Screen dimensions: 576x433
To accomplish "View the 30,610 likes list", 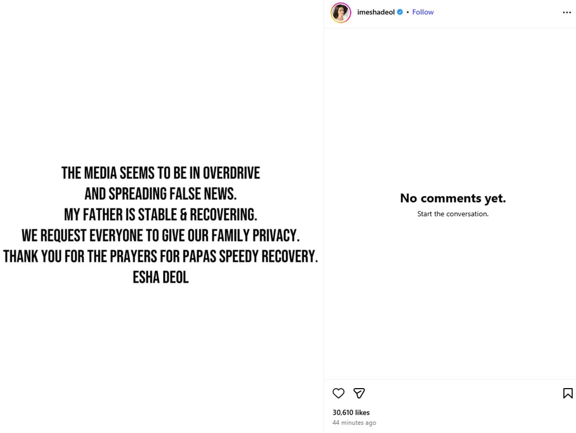I will coord(351,413).
